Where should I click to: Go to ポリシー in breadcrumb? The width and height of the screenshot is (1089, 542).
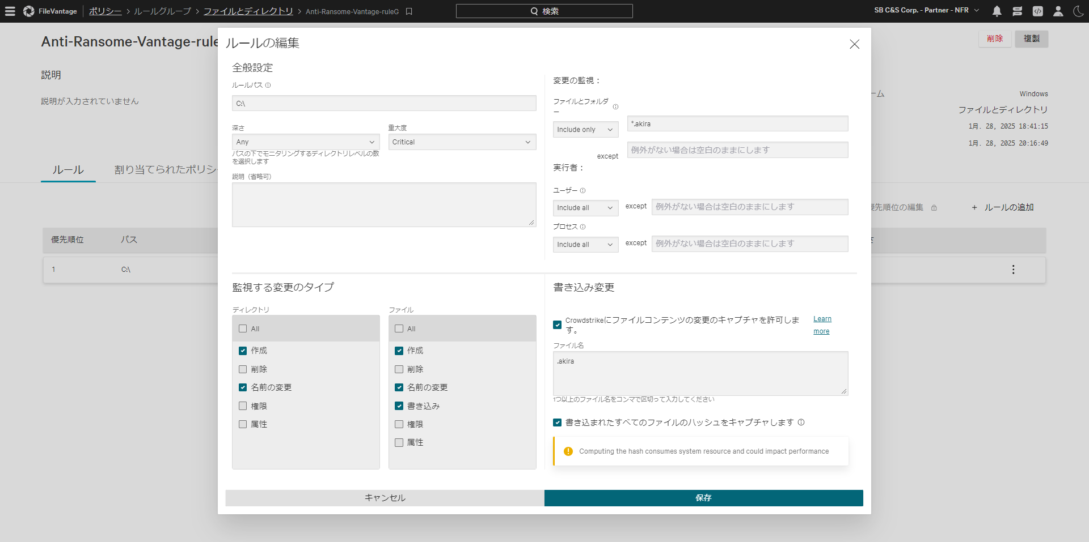pyautogui.click(x=105, y=11)
